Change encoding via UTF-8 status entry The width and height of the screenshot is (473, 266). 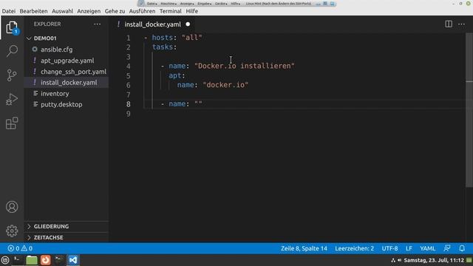coord(389,248)
